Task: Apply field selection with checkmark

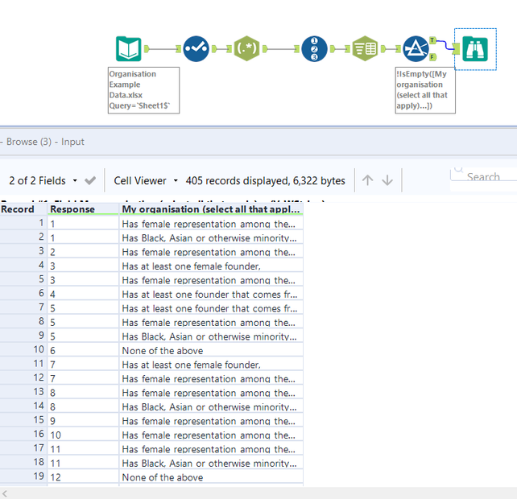Action: click(x=90, y=180)
